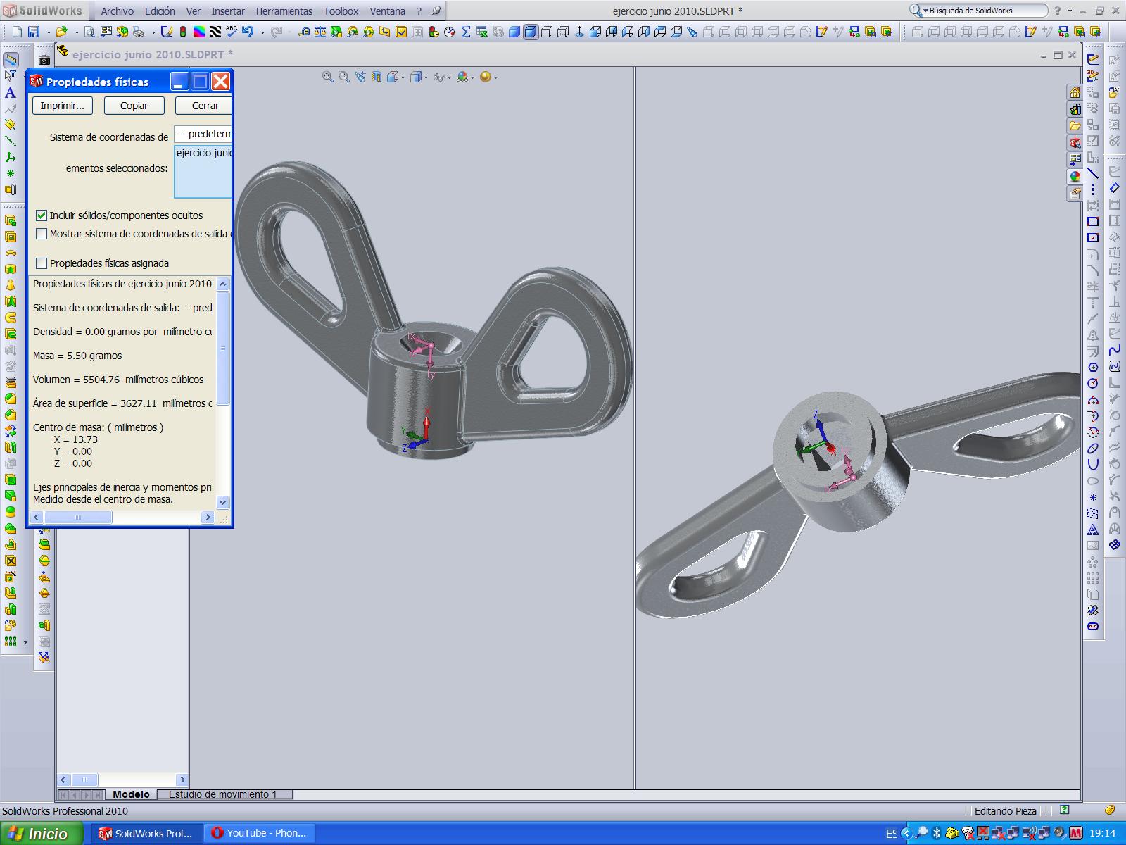Click the Sigma statistics icon

click(x=466, y=32)
